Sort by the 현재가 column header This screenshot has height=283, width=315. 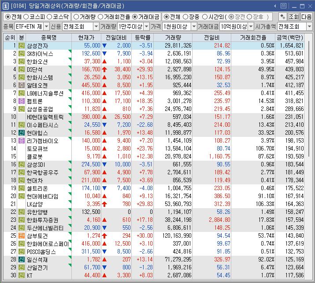(x=86, y=37)
